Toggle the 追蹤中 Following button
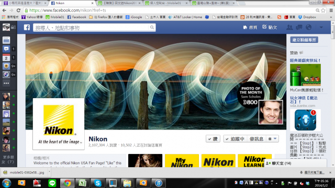335x188 pixels. tap(235, 139)
